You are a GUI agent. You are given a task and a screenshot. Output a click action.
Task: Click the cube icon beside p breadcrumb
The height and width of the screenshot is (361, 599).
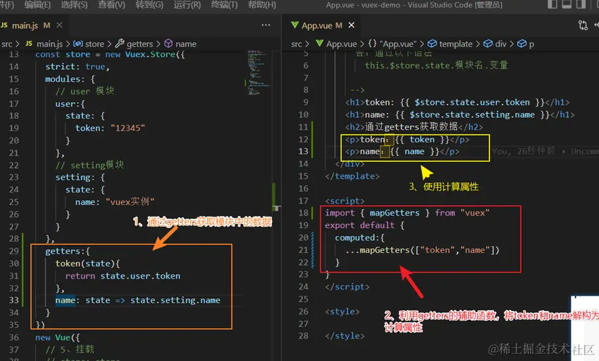pyautogui.click(x=522, y=43)
